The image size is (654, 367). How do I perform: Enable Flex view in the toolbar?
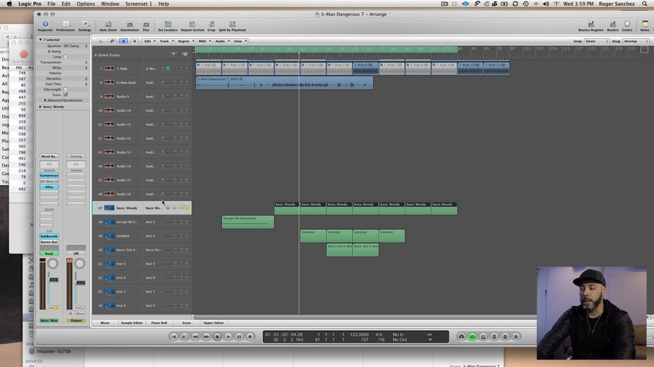(x=146, y=26)
